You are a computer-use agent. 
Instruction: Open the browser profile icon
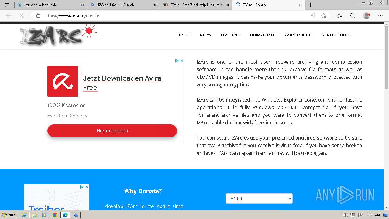coord(367,16)
